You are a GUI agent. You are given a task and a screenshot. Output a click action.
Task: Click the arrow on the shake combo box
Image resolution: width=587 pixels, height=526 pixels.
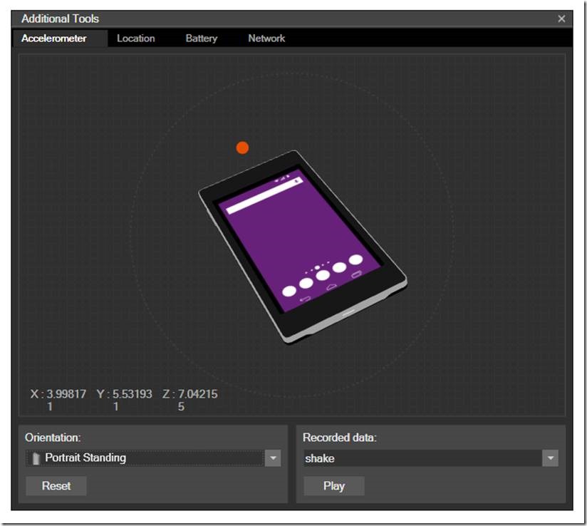(x=550, y=458)
